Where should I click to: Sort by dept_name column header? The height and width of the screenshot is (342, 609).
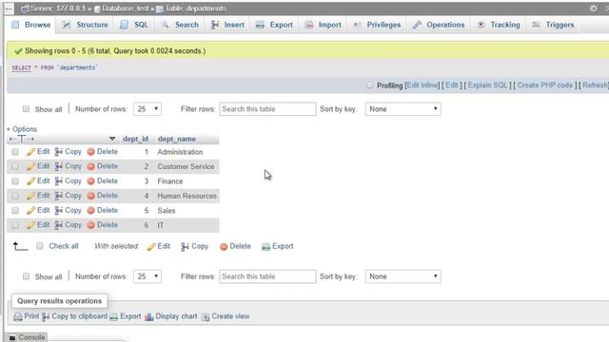click(x=177, y=139)
